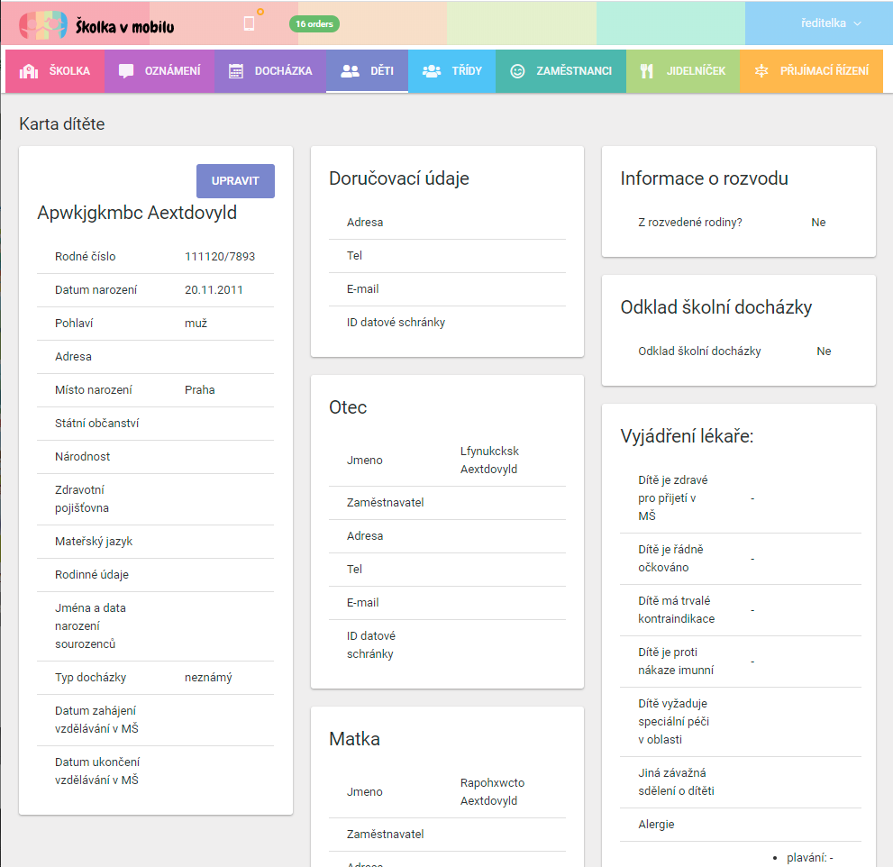This screenshot has height=867, width=893.
Task: Click the Zdravotní pojišťovna label
Action: coord(82,499)
